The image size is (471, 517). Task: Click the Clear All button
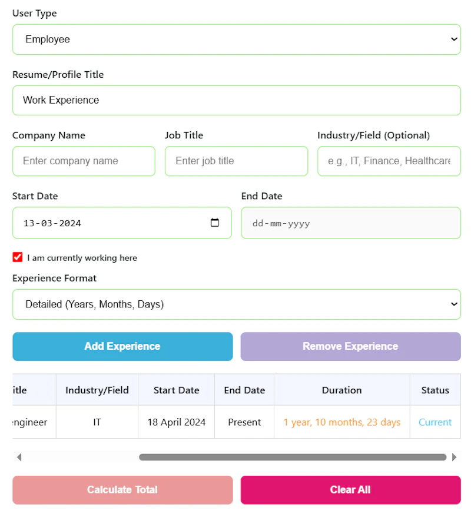point(350,490)
